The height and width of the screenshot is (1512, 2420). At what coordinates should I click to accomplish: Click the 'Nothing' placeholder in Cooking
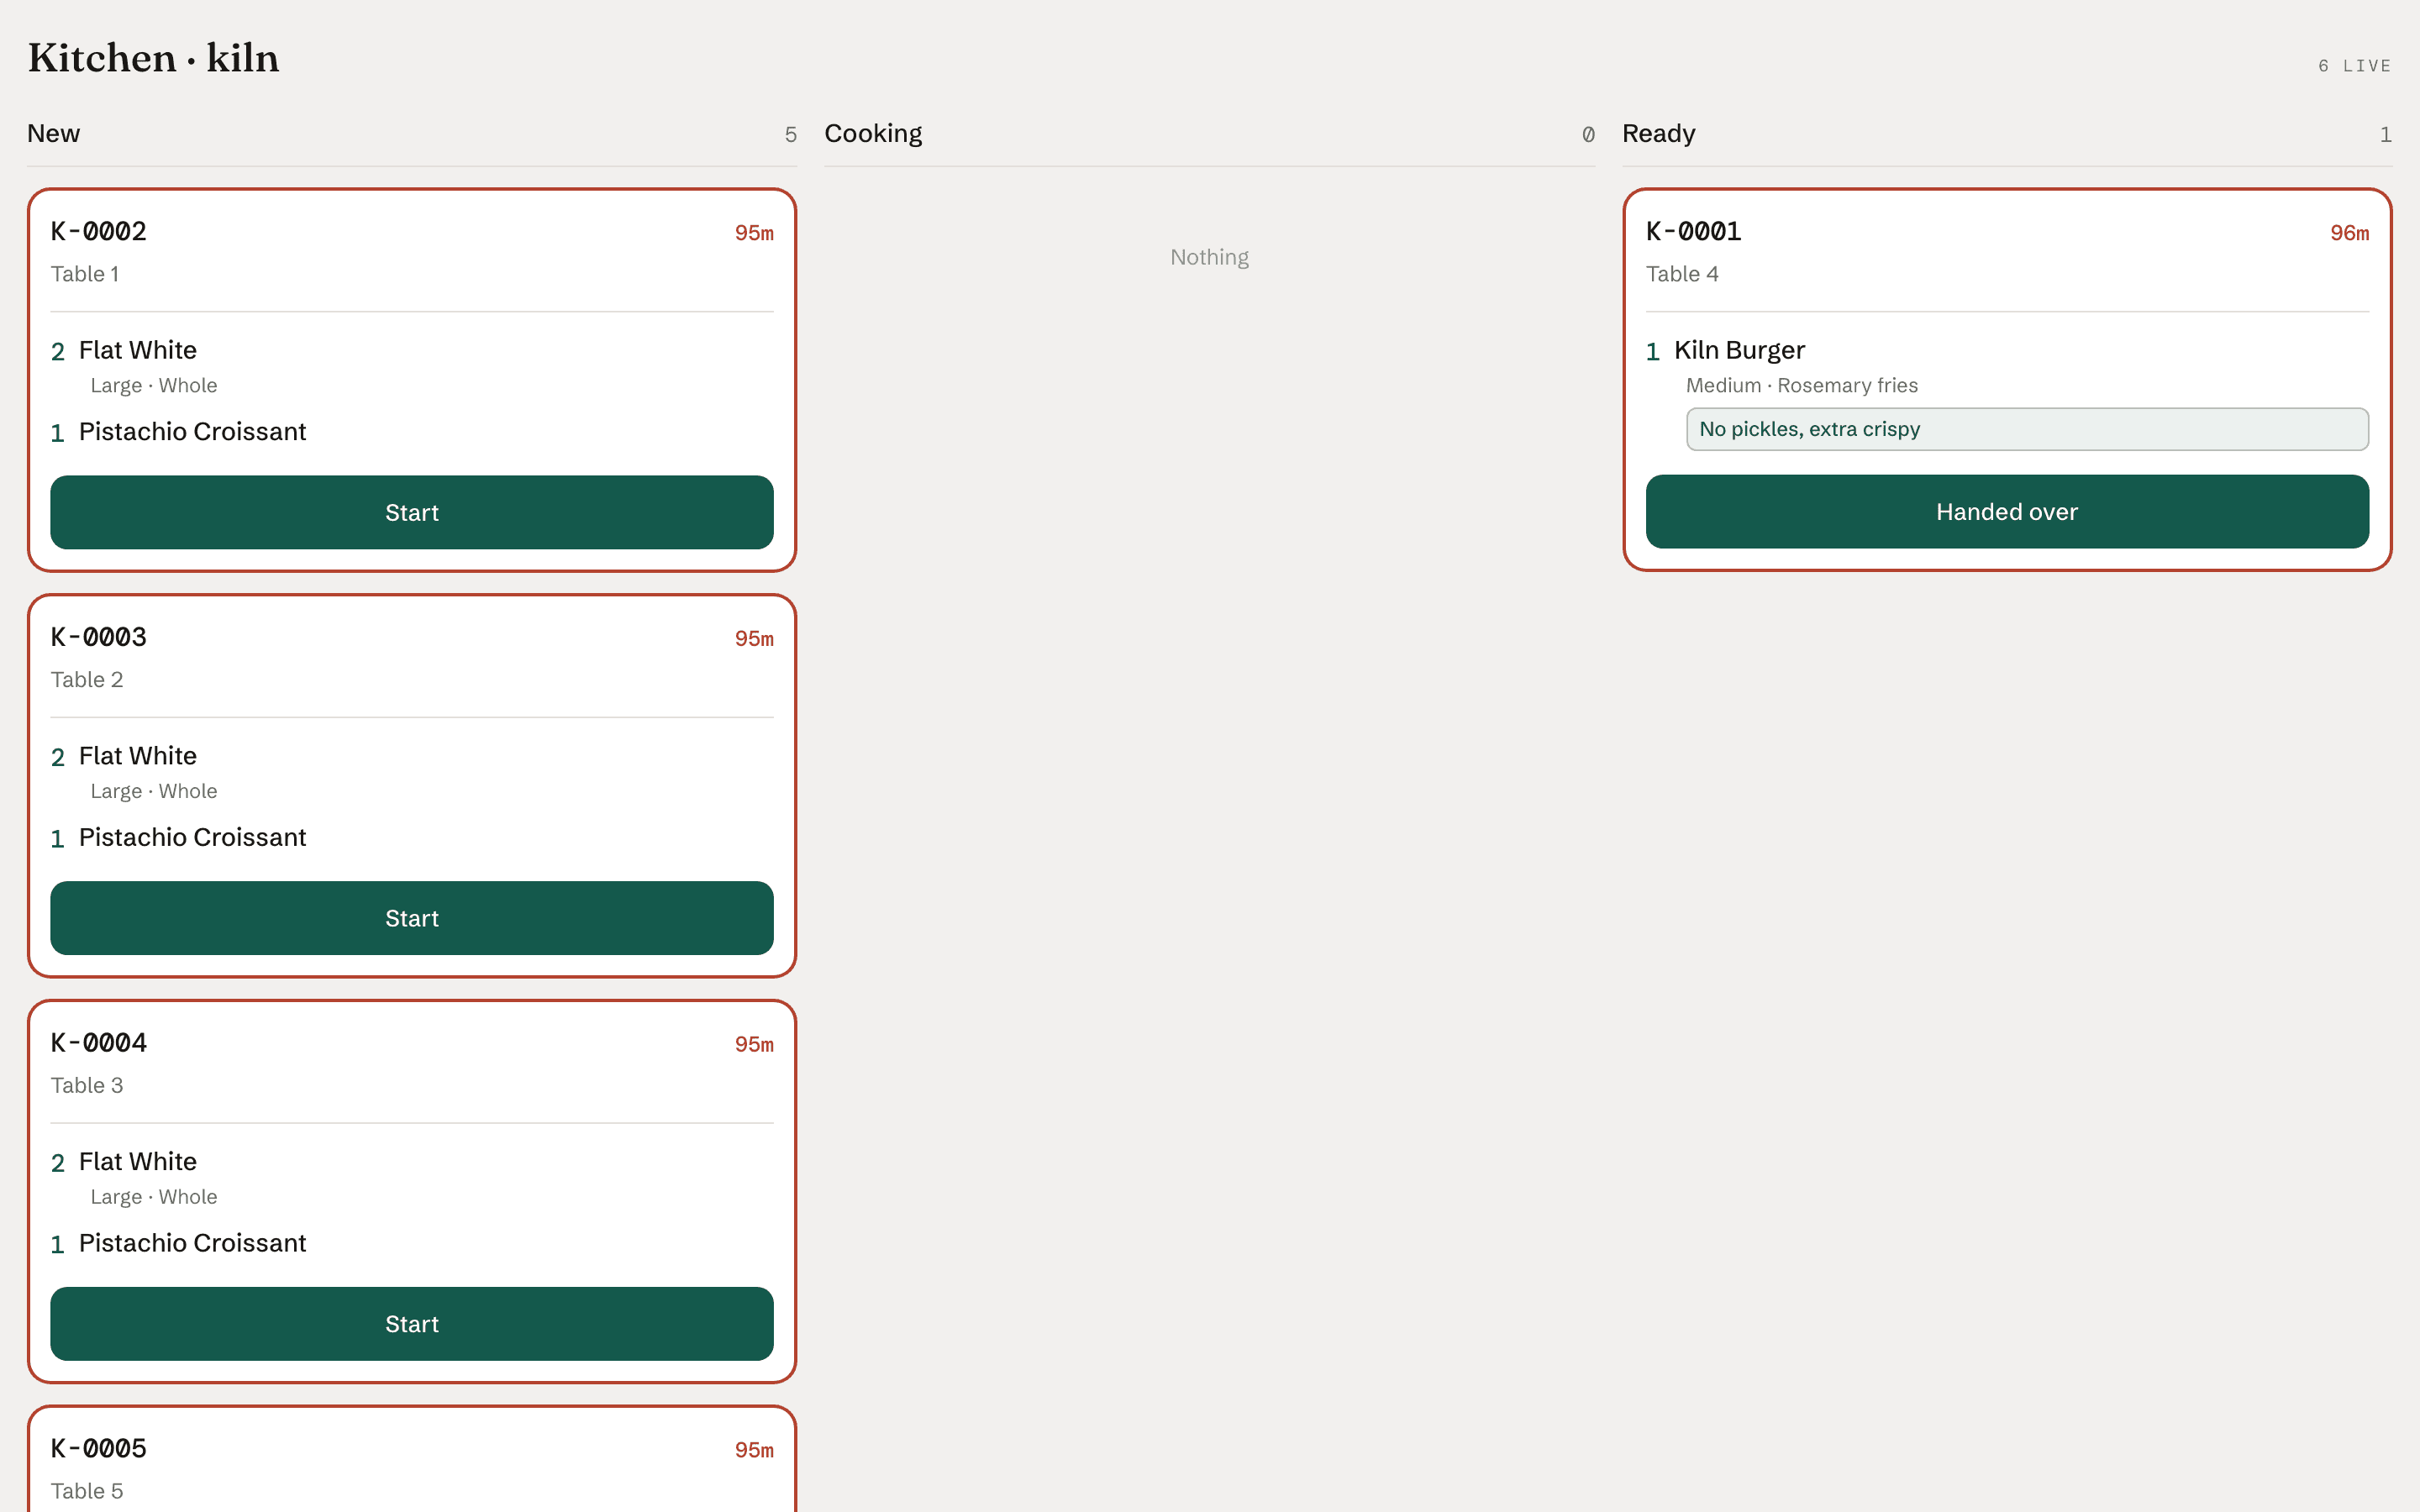click(1209, 258)
